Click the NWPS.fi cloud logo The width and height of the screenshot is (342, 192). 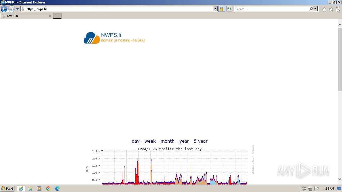click(x=92, y=38)
